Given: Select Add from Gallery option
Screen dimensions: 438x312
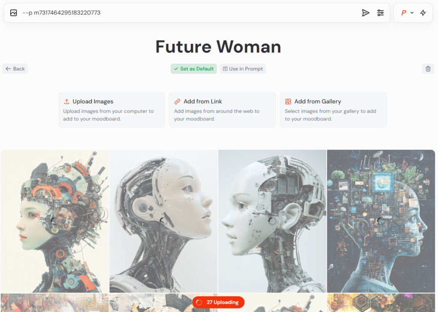Looking at the screenshot, I should [333, 110].
